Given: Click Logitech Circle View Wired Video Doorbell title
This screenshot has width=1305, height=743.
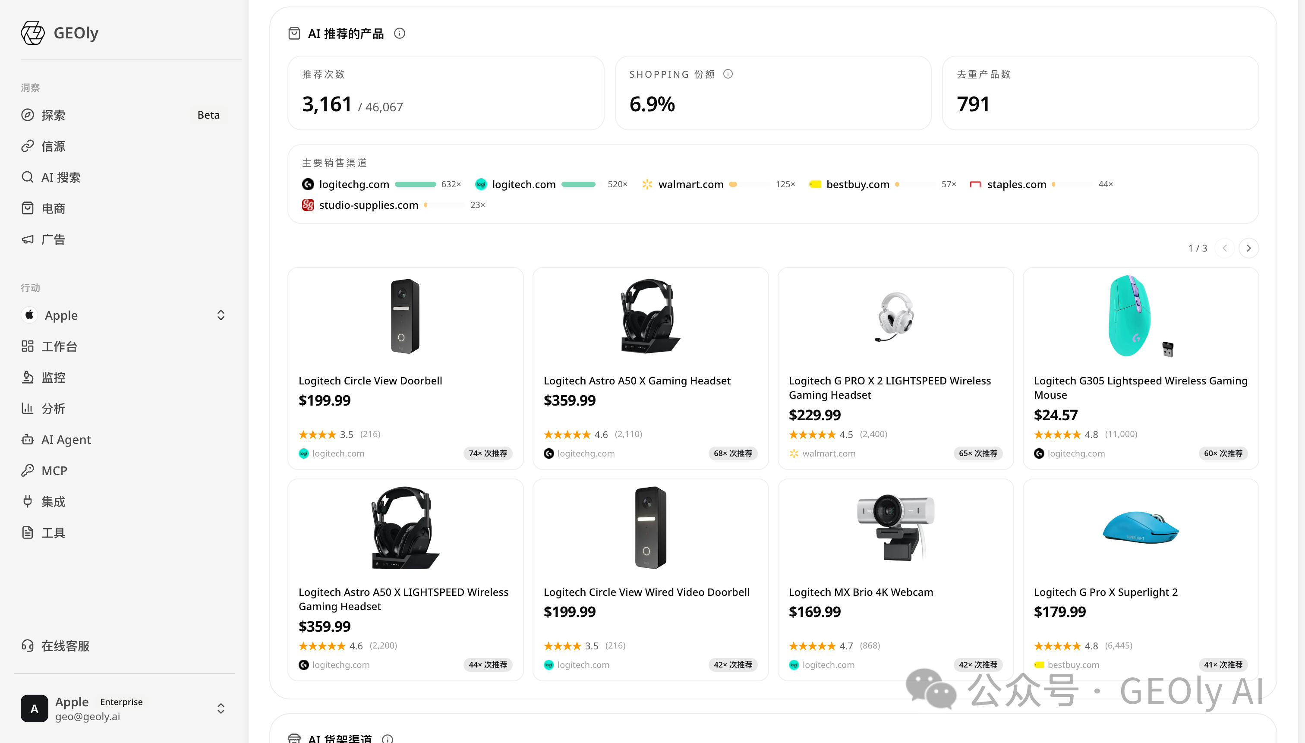Looking at the screenshot, I should pyautogui.click(x=646, y=592).
